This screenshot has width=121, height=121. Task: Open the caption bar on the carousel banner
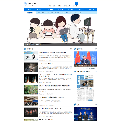(x=61, y=44)
